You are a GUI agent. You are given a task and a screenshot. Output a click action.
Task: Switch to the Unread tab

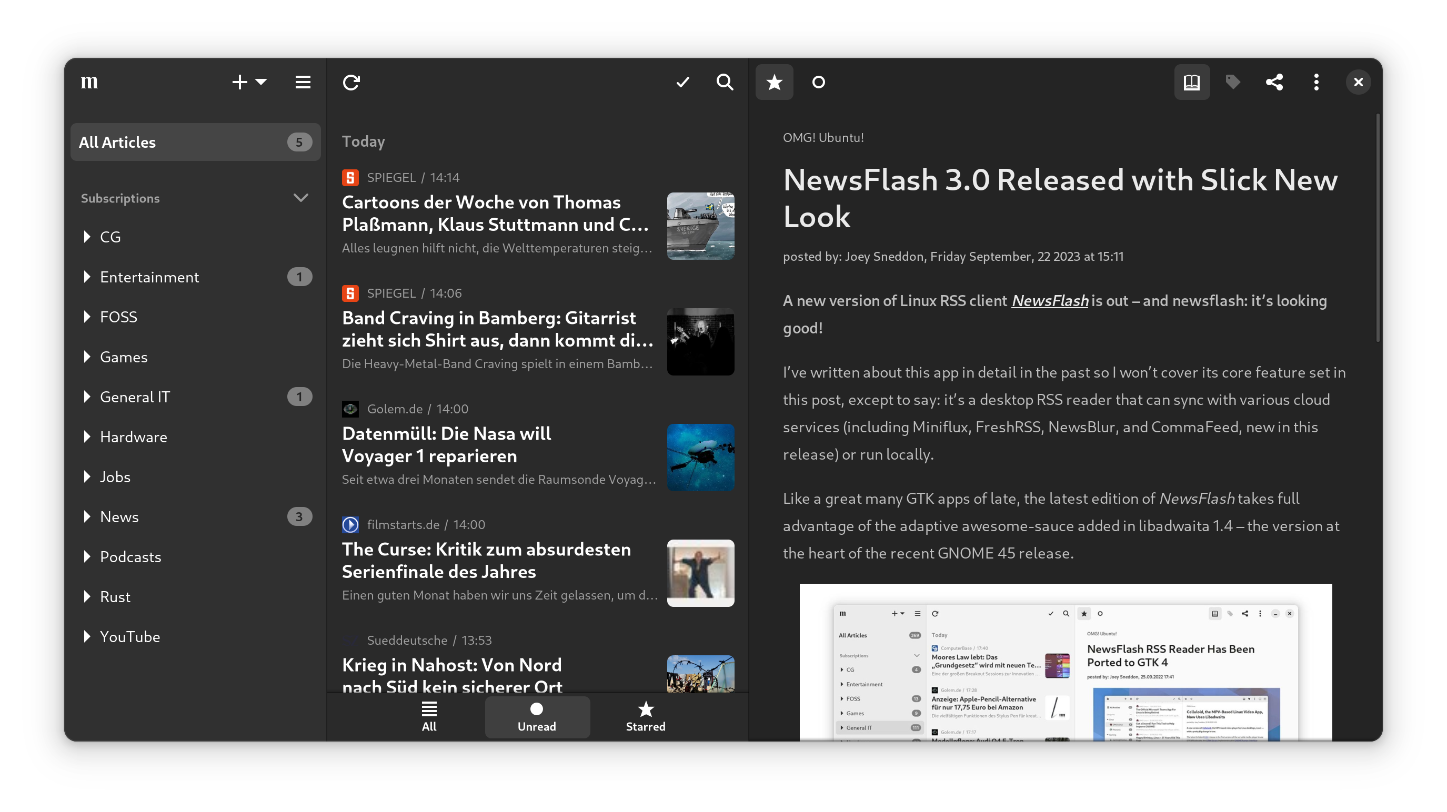pos(537,717)
